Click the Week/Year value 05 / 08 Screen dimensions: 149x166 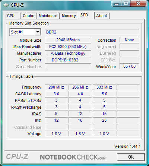(x=129, y=66)
